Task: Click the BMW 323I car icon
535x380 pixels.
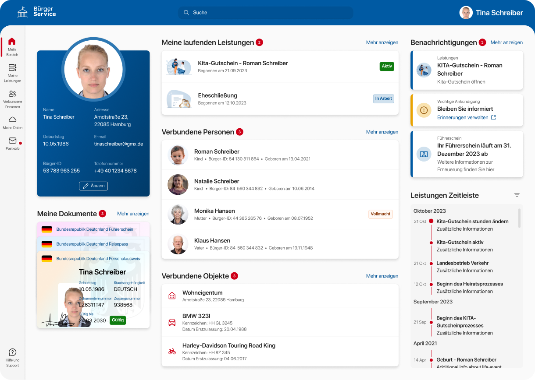Action: [172, 322]
